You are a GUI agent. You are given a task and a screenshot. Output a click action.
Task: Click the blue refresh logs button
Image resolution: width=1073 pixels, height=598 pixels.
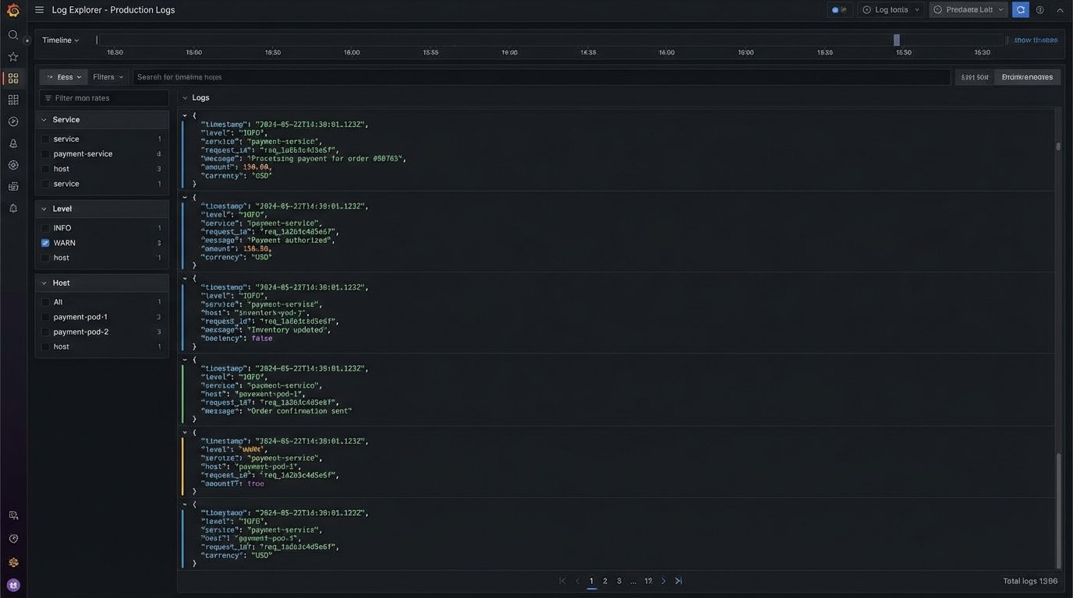point(1020,9)
